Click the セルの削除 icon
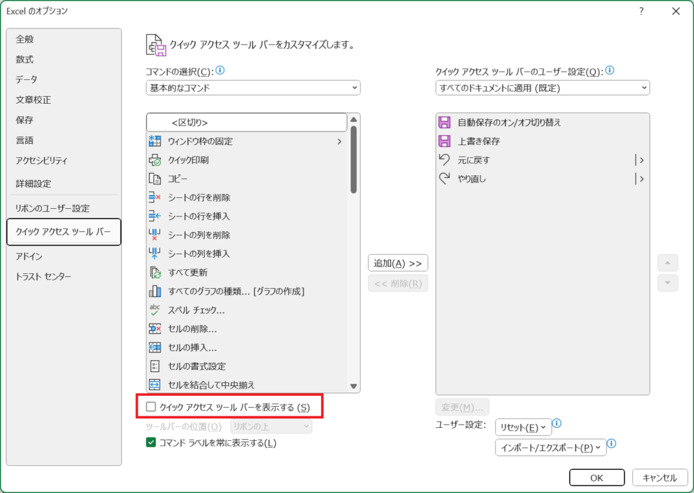Viewport: 694px width, 493px height. point(155,329)
